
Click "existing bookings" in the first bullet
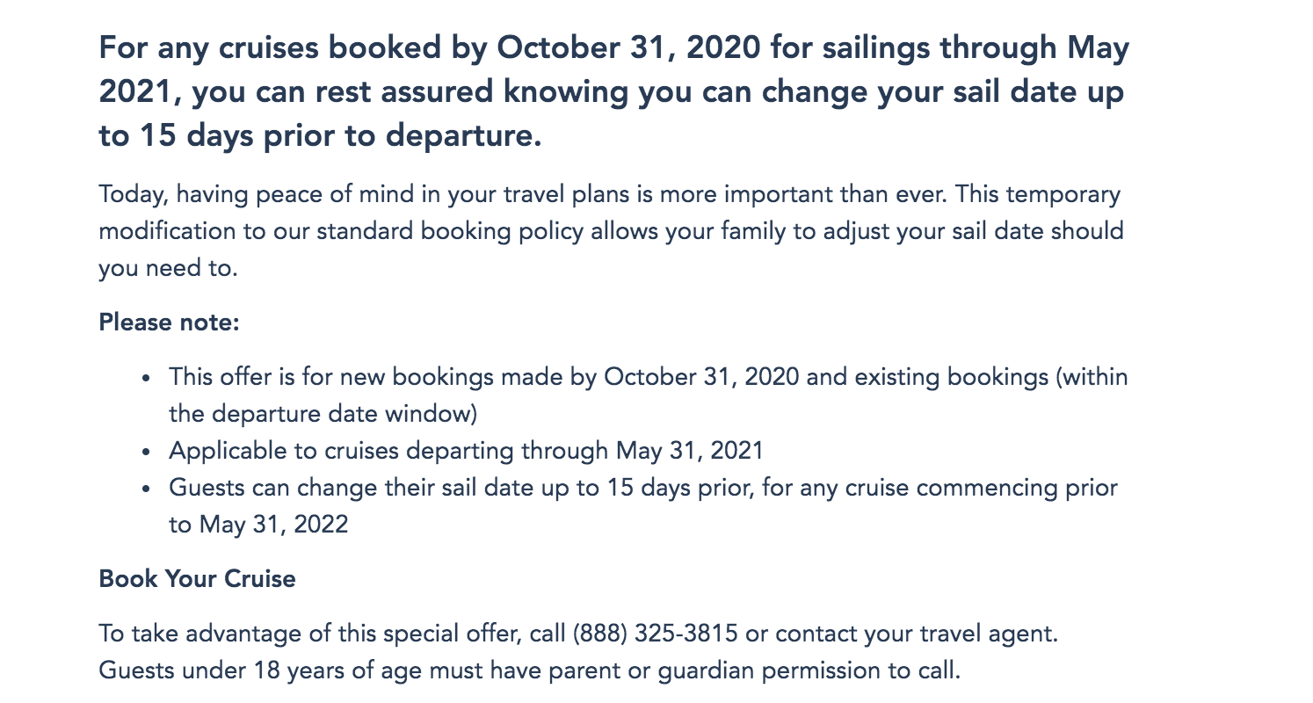[x=951, y=378]
